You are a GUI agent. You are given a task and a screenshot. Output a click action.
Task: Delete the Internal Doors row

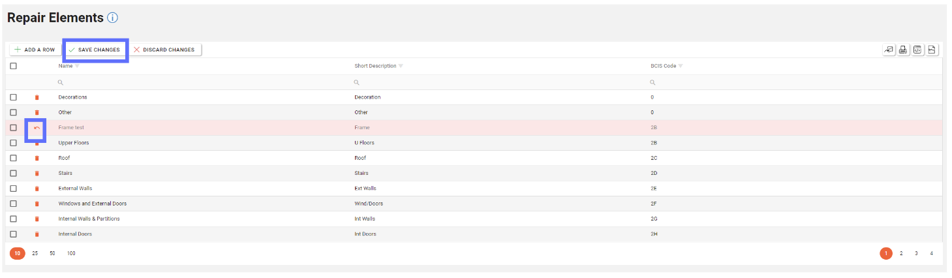pos(37,234)
